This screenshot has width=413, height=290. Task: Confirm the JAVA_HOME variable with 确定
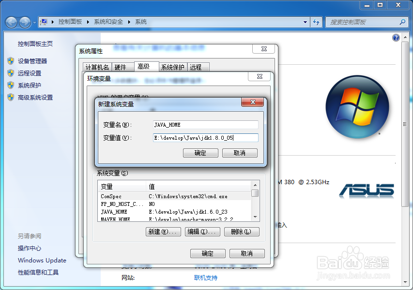coord(200,153)
